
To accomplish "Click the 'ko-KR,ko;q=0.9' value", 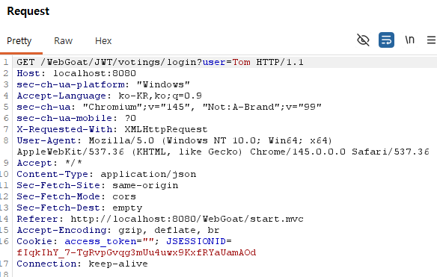I will point(160,96).
